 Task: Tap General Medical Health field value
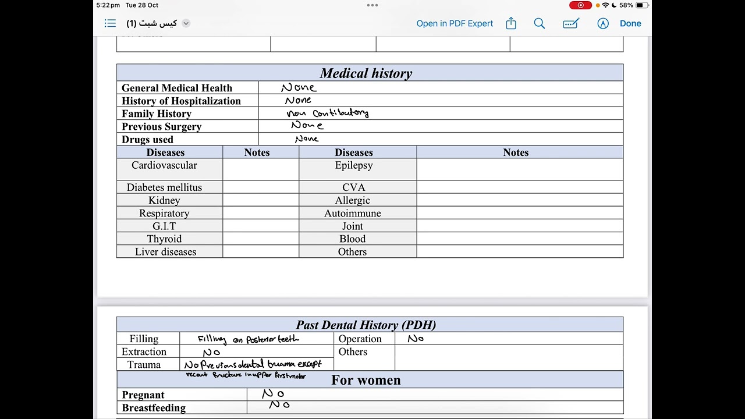coord(441,88)
